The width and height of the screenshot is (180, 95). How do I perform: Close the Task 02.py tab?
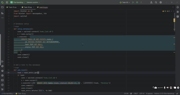click(x=34, y=7)
